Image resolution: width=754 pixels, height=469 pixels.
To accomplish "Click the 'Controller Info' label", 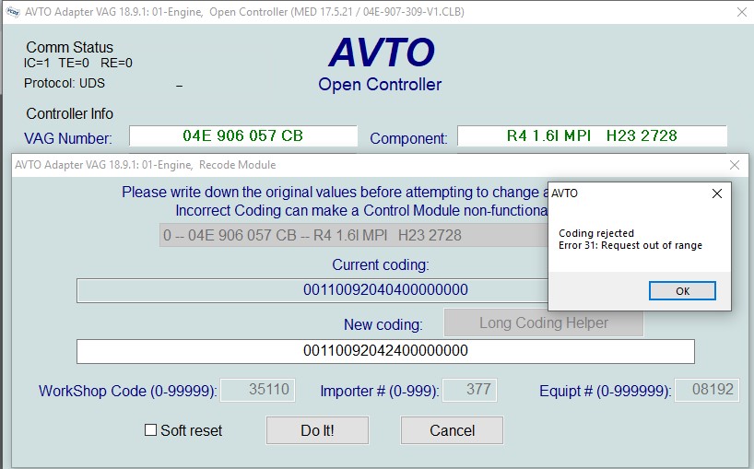I will [x=70, y=114].
